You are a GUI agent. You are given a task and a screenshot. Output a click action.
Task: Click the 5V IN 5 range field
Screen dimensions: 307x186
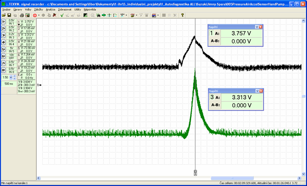[12, 50]
